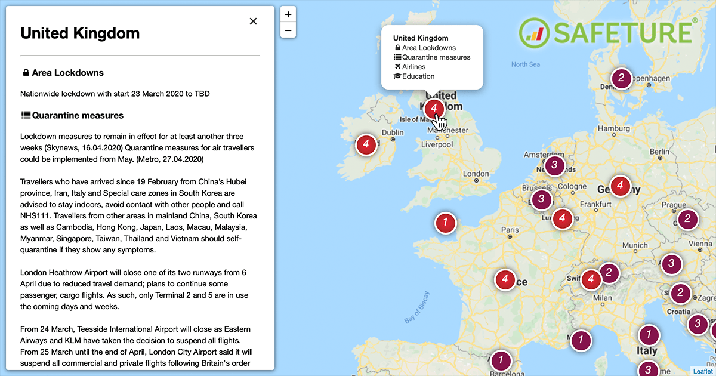The image size is (716, 376).
Task: Click the United Kingdom marker showing 4
Action: tap(434, 109)
